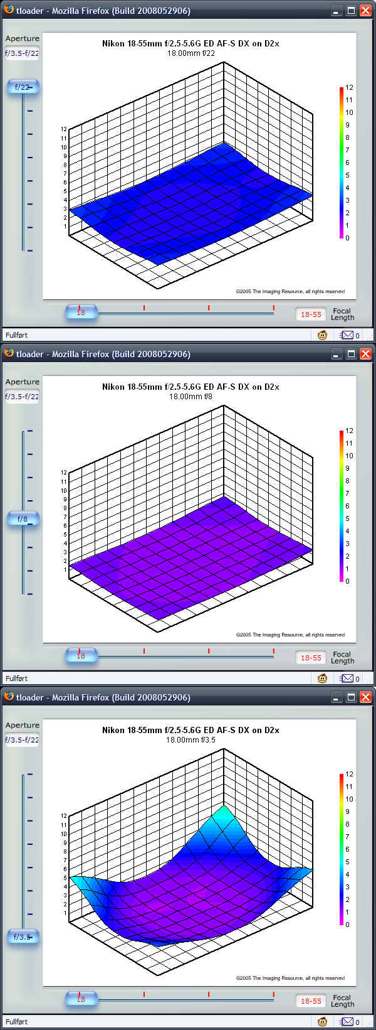Open mail envelope icon in f/22 window status bar
Screen dimensions: 376x1030
click(x=347, y=335)
